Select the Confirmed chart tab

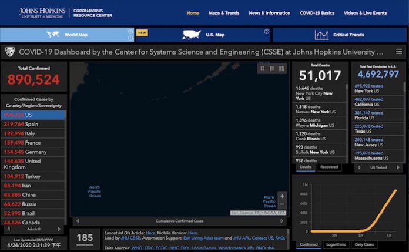309,244
